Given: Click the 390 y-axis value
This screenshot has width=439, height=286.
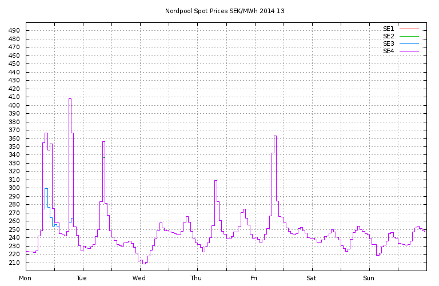Looking at the screenshot, I should [x=14, y=113].
